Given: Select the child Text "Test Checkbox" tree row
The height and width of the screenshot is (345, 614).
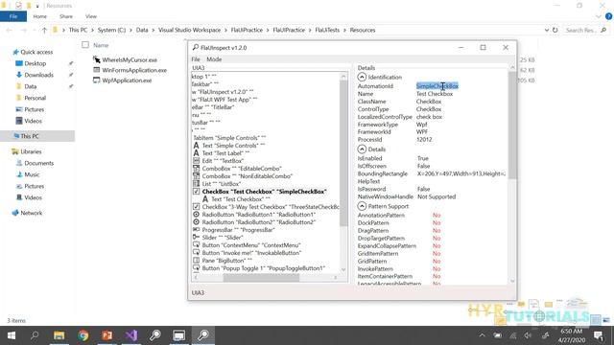Looking at the screenshot, I should (x=241, y=199).
